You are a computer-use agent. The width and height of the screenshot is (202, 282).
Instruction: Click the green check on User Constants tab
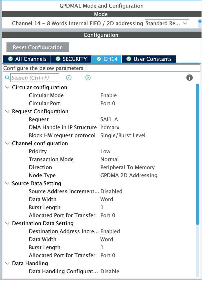(129, 59)
